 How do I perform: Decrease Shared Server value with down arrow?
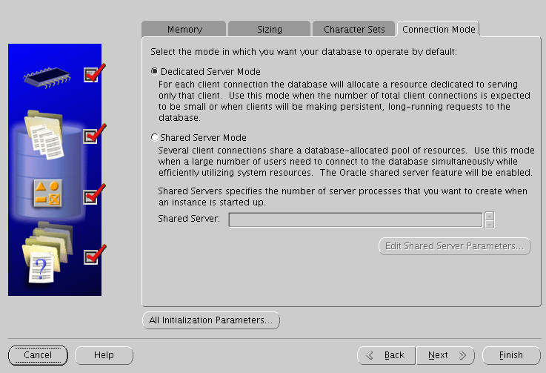[x=489, y=224]
